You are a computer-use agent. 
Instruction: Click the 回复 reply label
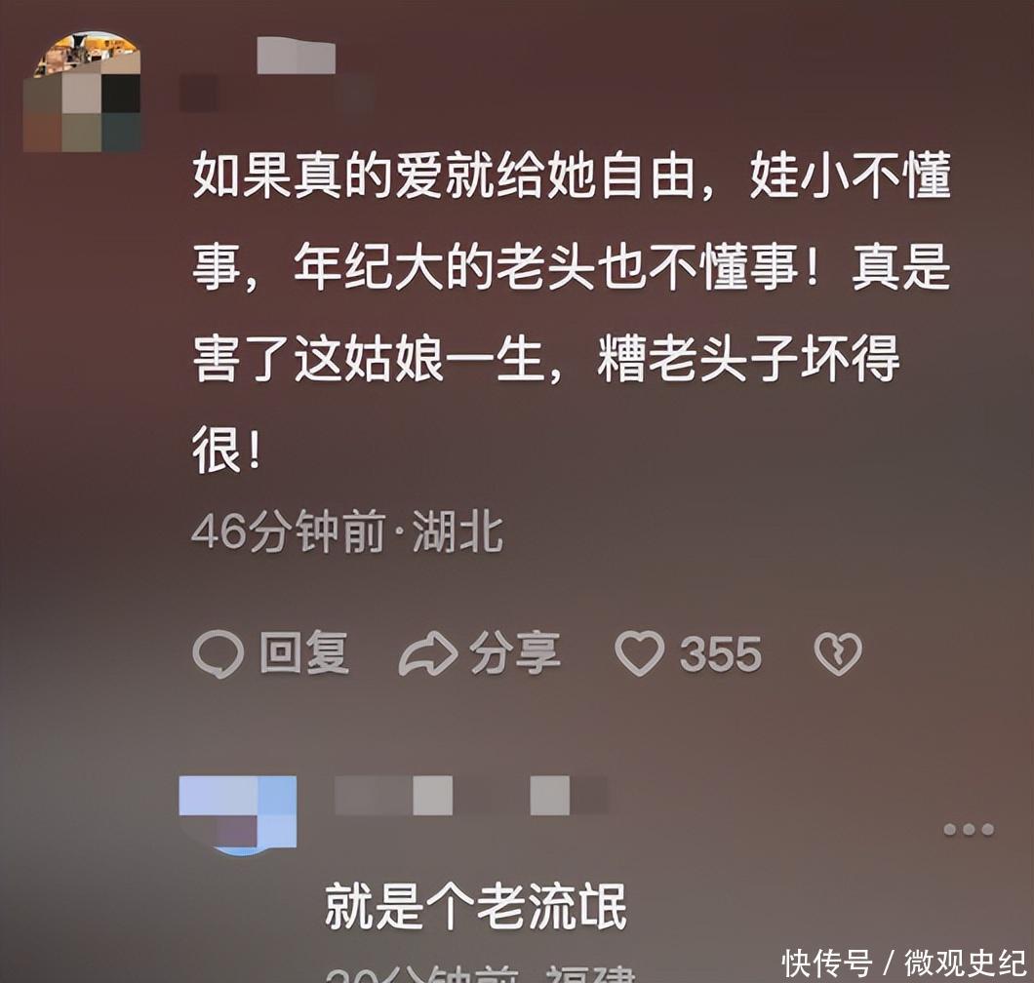[304, 653]
